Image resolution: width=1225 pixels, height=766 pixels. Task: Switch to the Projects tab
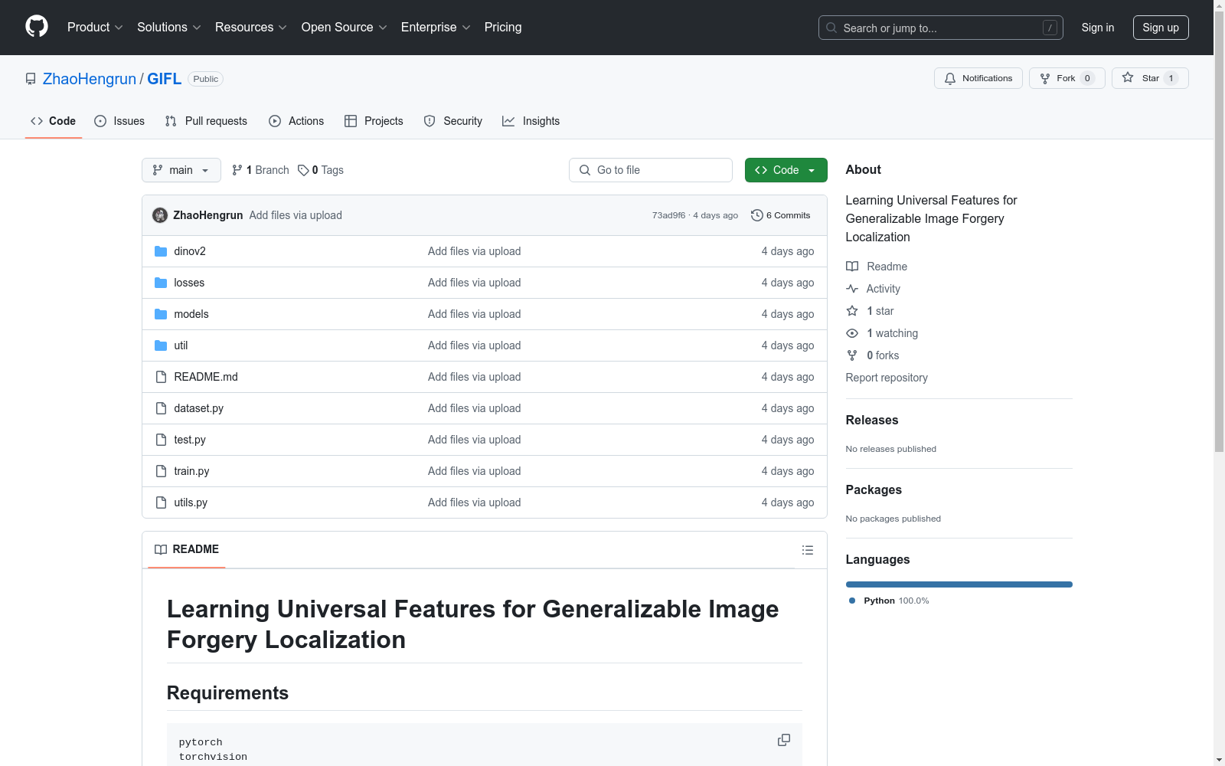(374, 121)
